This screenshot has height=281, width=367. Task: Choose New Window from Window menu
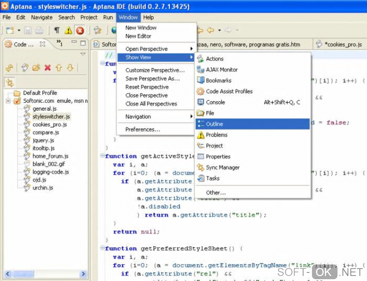(157, 28)
